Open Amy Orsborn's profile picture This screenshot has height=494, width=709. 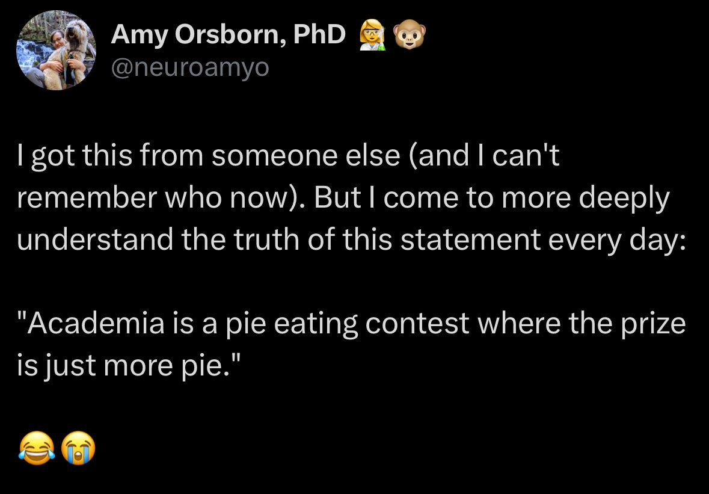56,50
